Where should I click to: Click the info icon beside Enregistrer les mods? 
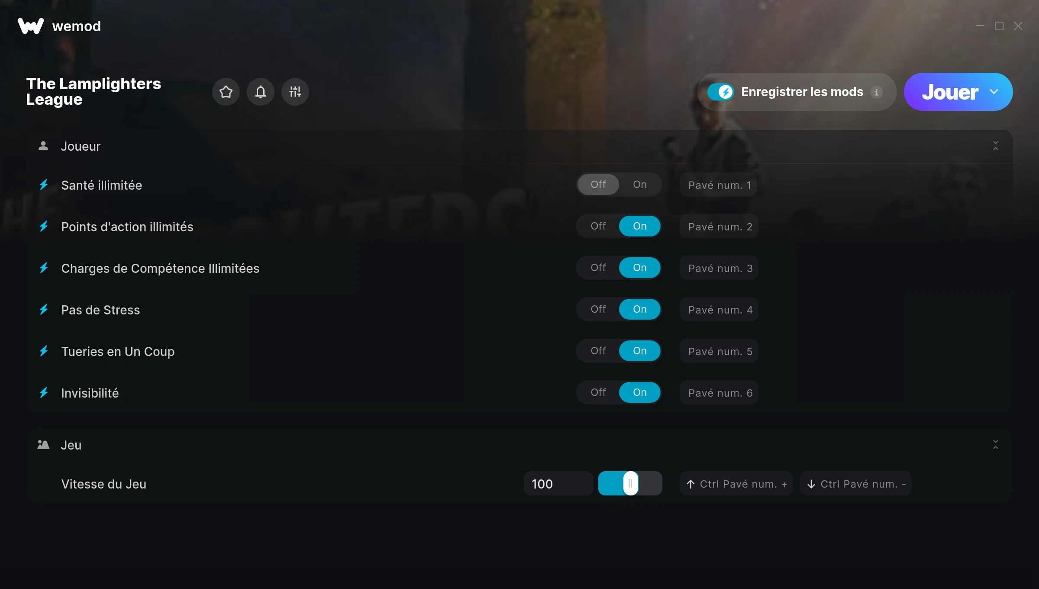pos(876,92)
